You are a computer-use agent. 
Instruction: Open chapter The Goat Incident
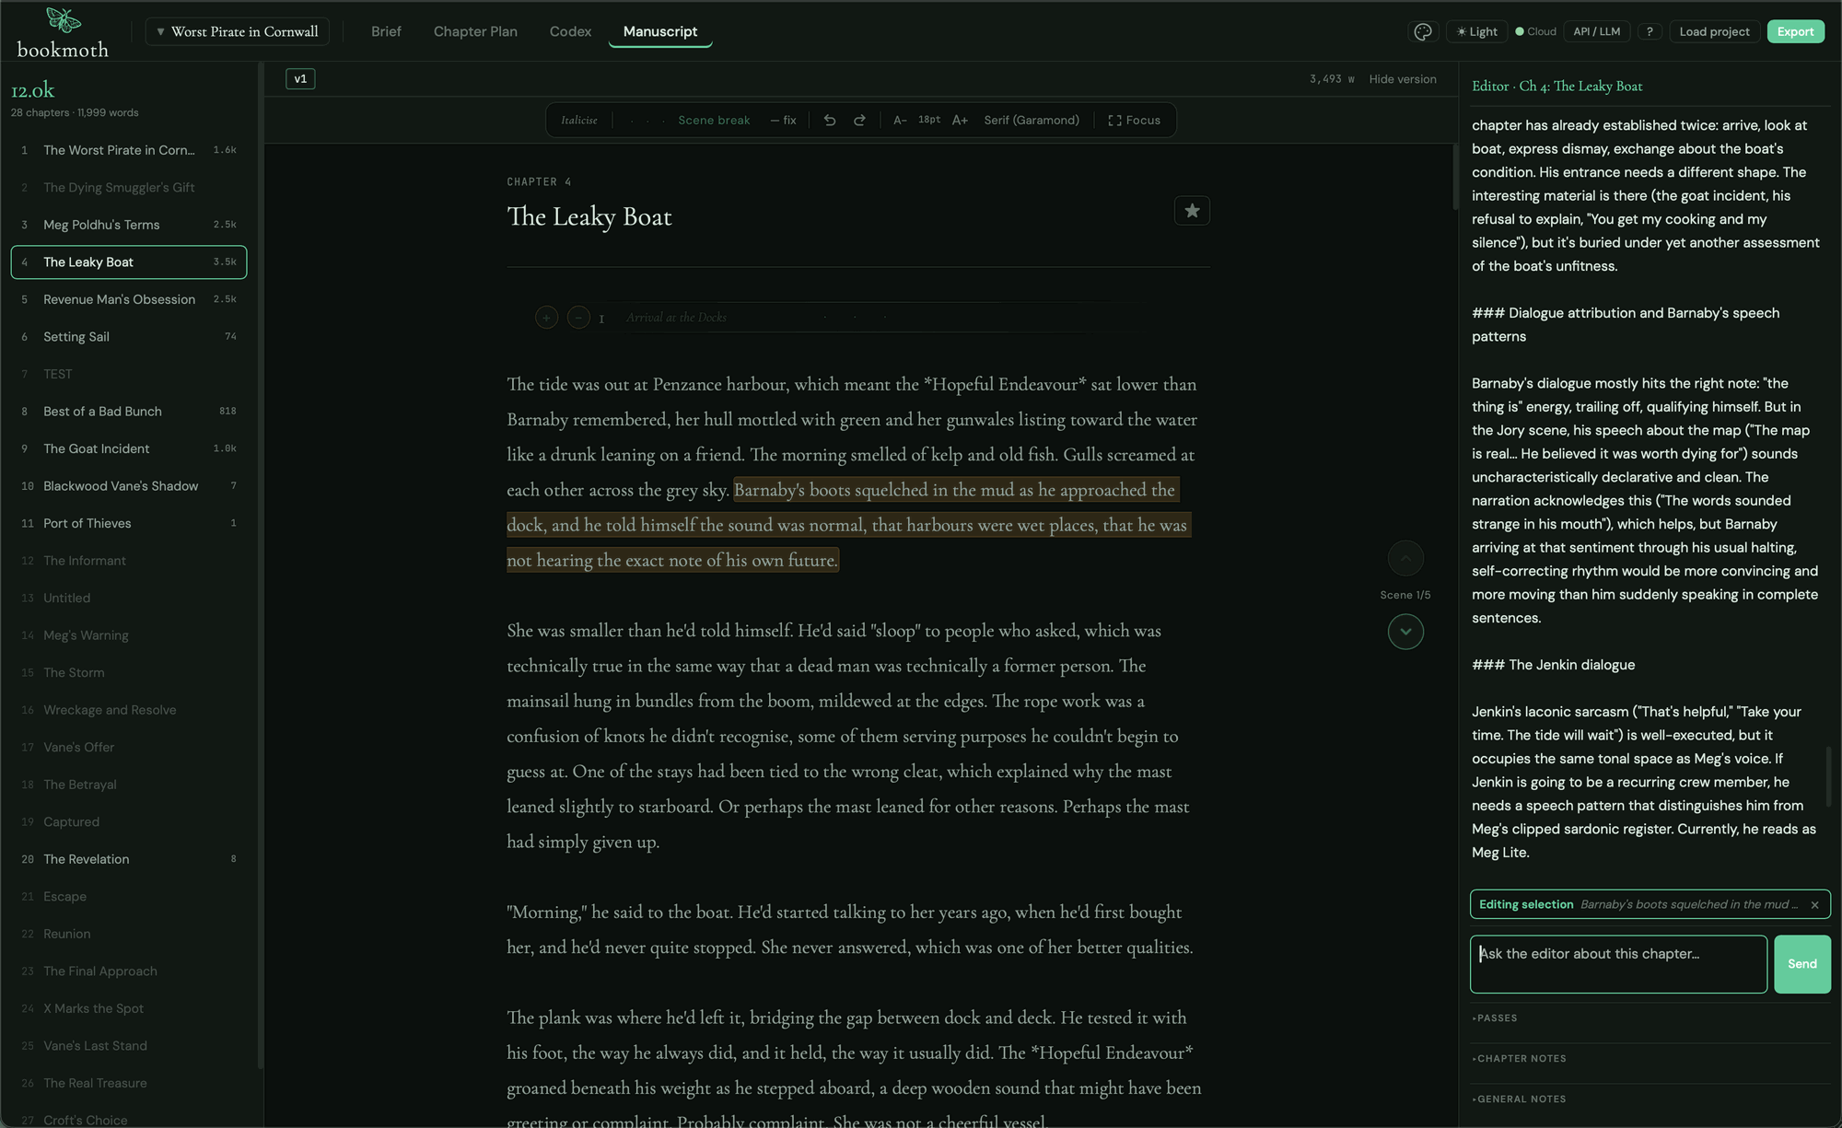click(129, 448)
